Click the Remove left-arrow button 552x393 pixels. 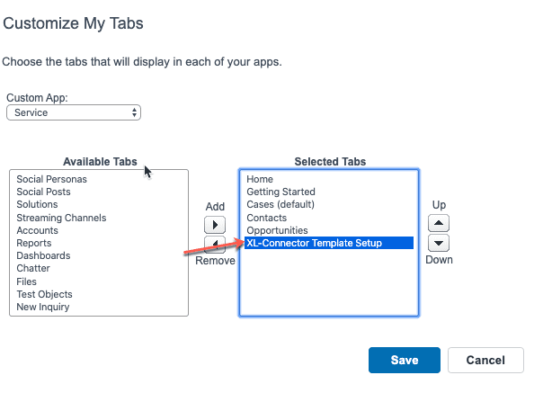point(215,244)
